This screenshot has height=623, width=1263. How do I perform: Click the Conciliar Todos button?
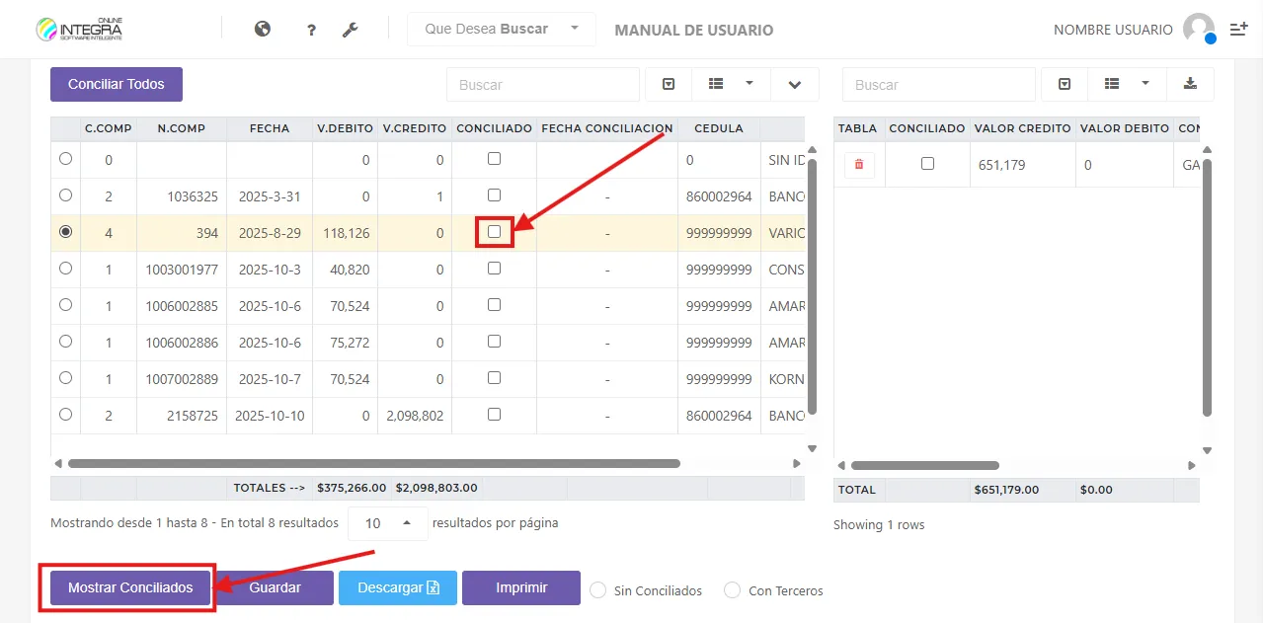tap(117, 84)
